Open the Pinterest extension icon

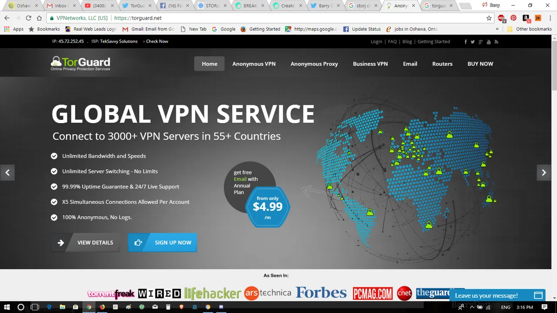[513, 18]
